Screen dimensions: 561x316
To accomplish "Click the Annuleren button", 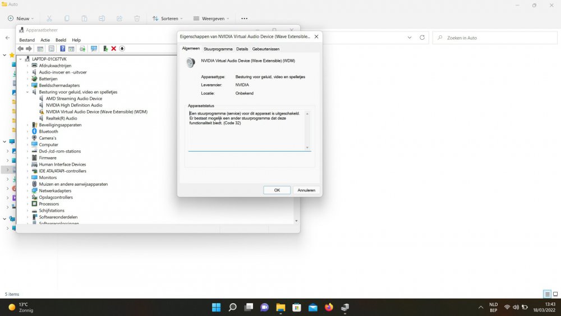I will (306, 190).
